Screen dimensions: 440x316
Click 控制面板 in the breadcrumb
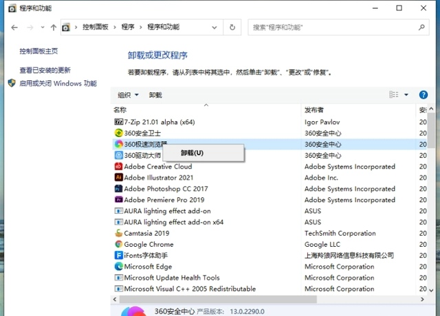tap(96, 27)
